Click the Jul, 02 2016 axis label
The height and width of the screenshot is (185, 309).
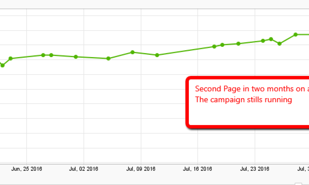tap(84, 169)
